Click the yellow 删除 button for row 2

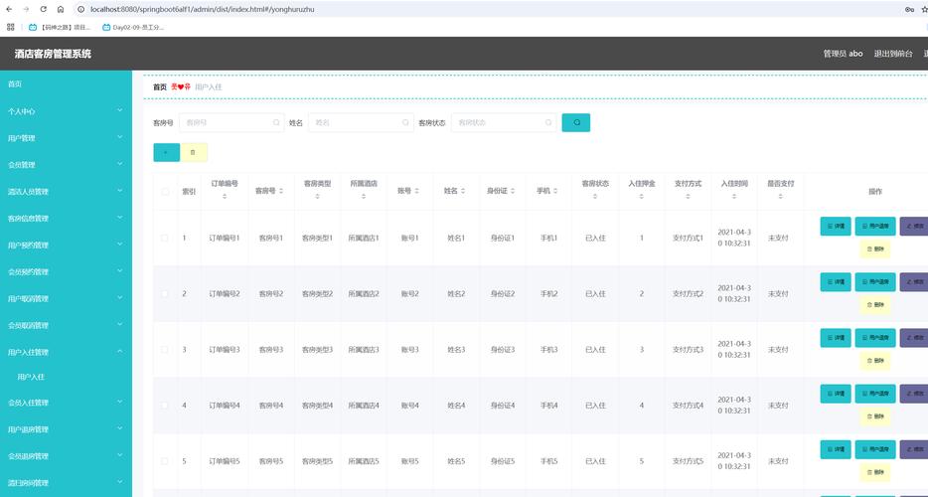pyautogui.click(x=874, y=304)
